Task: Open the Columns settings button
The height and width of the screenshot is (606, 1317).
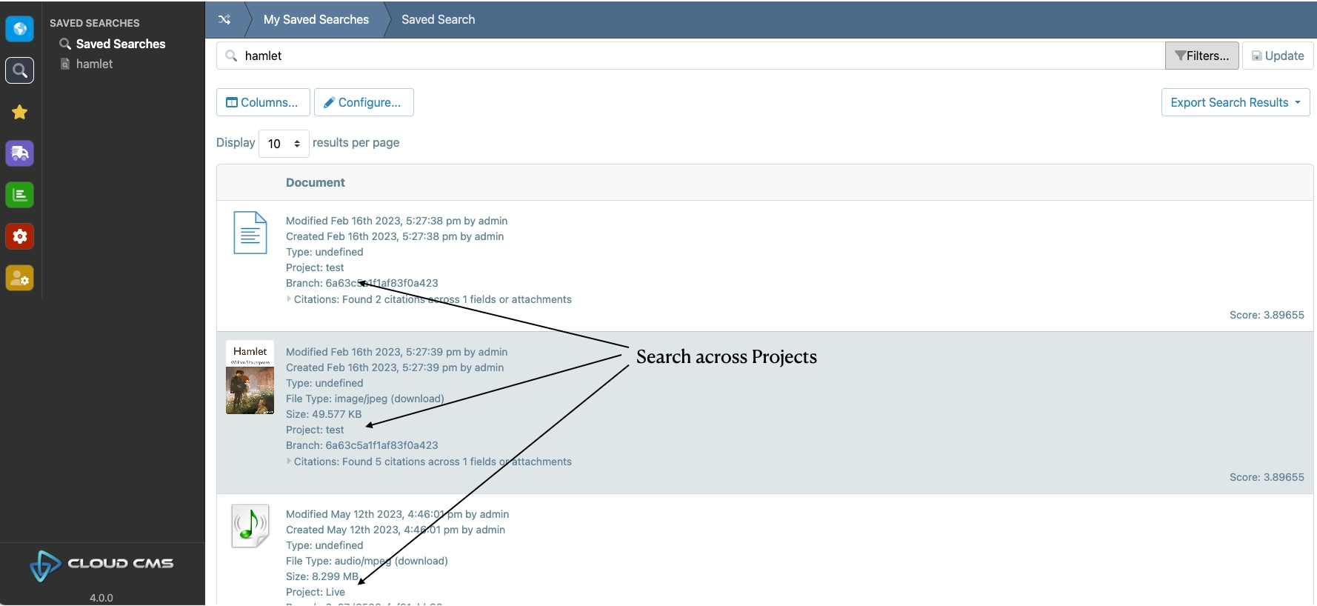Action: (263, 102)
